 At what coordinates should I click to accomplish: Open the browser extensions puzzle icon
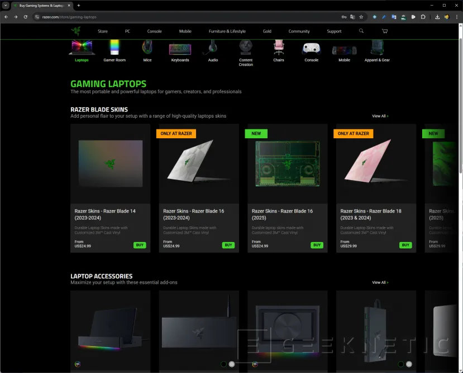[x=423, y=17]
